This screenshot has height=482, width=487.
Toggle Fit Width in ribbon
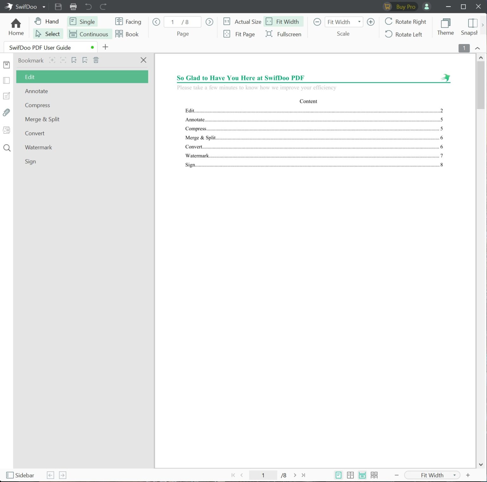tap(283, 22)
